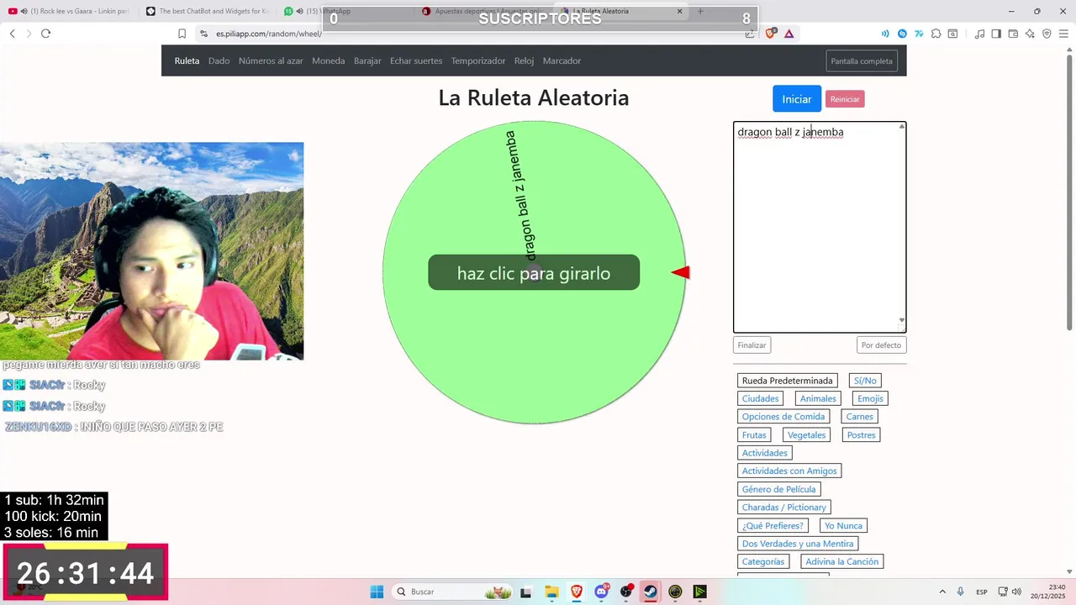Open the Moneda menu item
Screen dimensions: 1076x605
328,60
